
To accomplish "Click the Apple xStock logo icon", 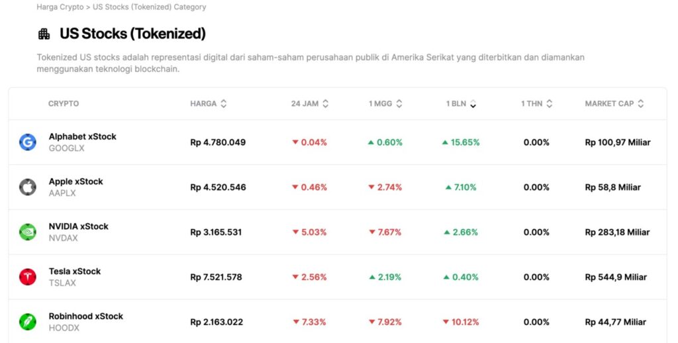I will [28, 187].
